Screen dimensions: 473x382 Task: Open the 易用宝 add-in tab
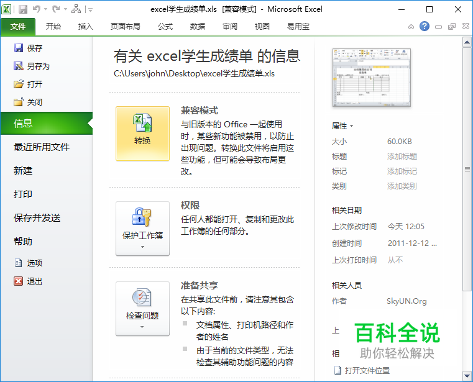[x=298, y=27]
